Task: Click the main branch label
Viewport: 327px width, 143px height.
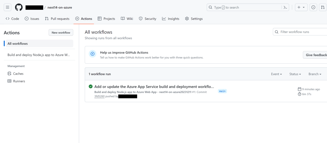Action: (222, 91)
